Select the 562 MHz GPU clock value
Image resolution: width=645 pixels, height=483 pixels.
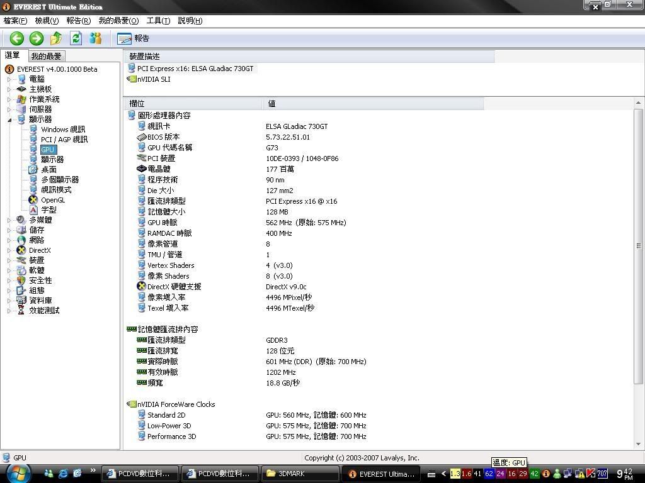(306, 223)
